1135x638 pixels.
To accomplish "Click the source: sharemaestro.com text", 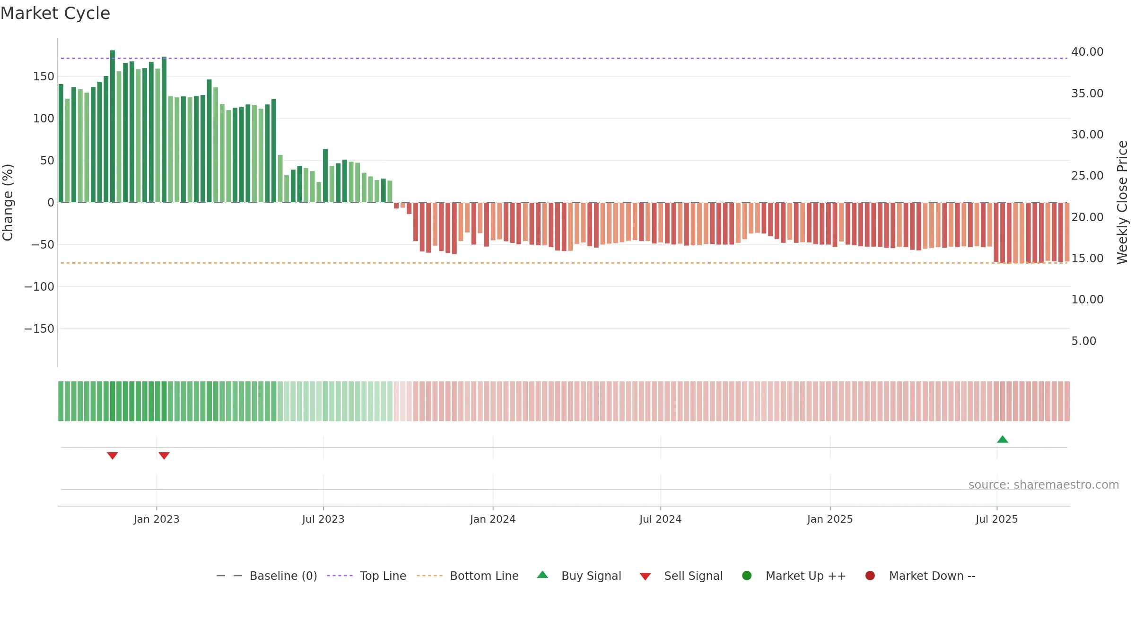I will [1044, 485].
